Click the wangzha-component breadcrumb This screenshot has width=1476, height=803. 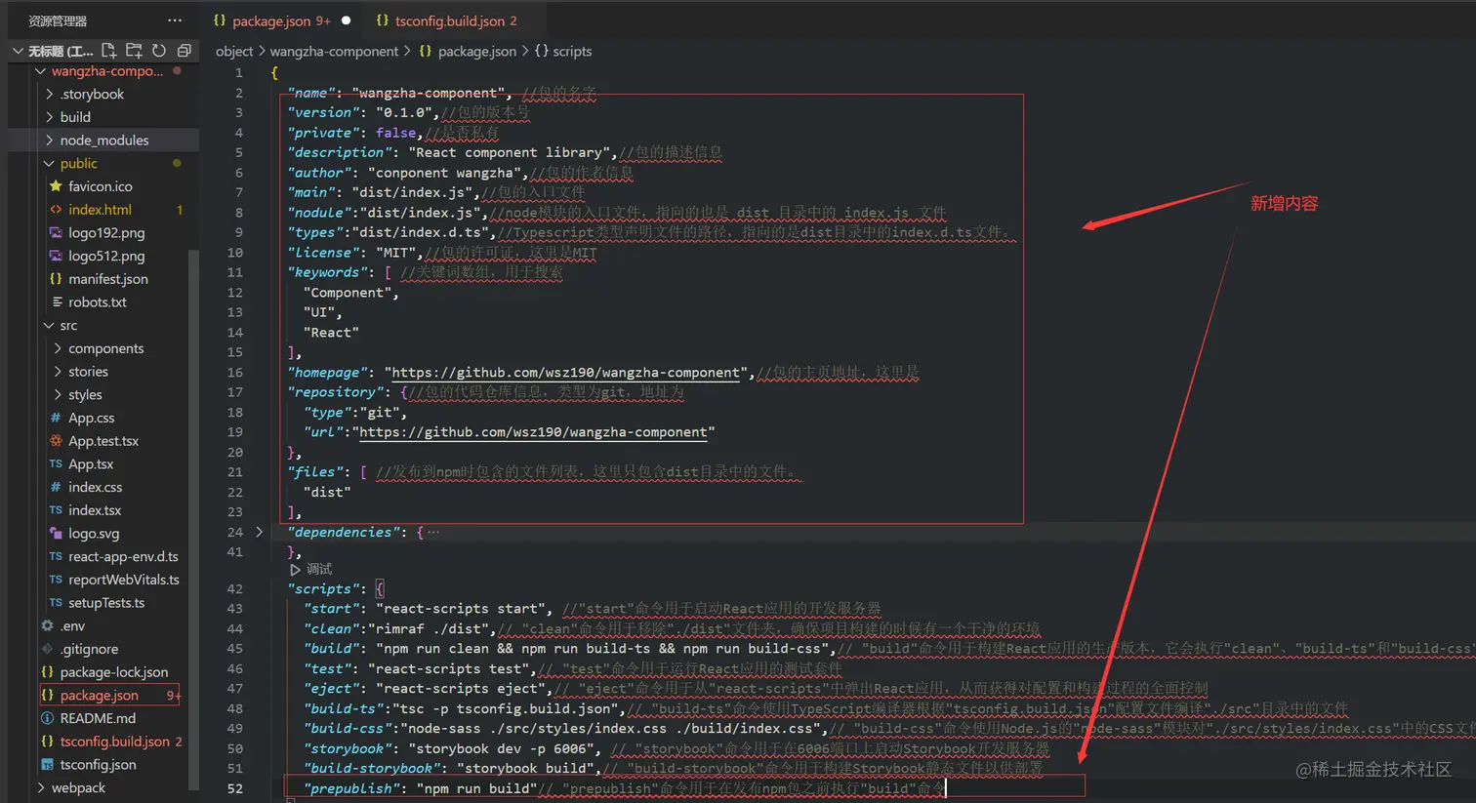pos(334,51)
